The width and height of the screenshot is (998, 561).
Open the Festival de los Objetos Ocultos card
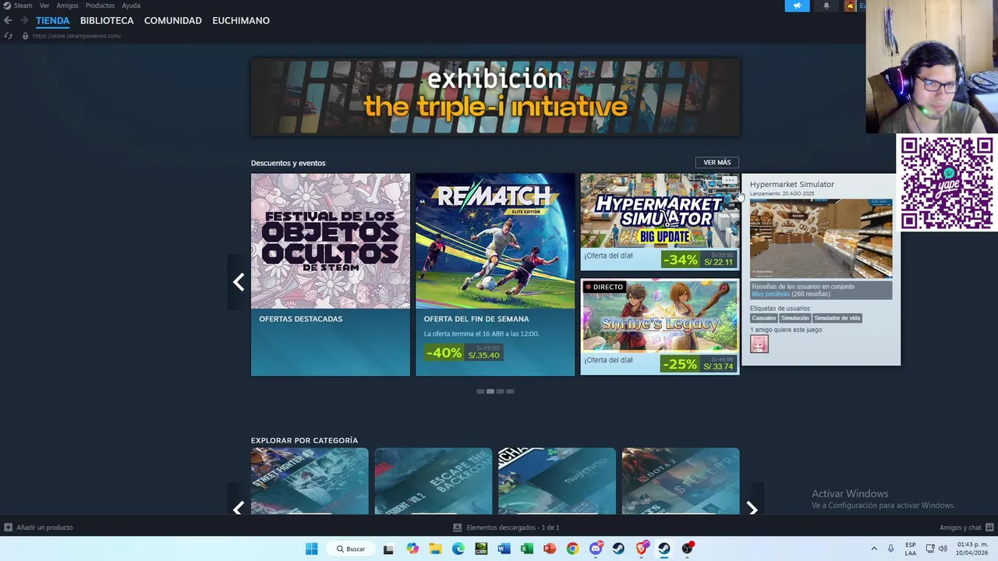[331, 274]
